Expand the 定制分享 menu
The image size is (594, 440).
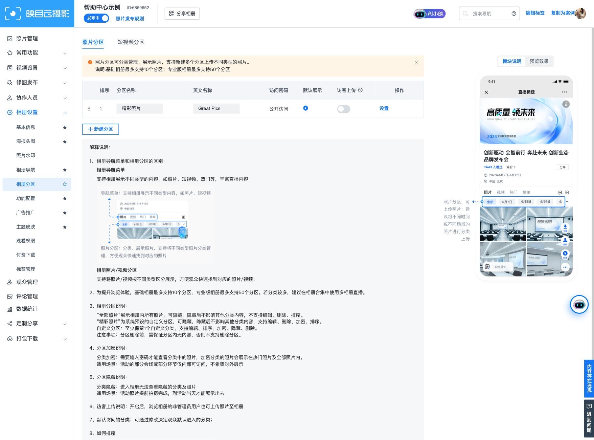[x=37, y=324]
